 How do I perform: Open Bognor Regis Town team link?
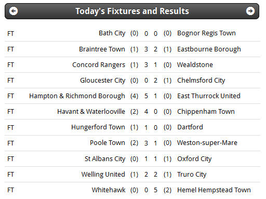click(206, 33)
